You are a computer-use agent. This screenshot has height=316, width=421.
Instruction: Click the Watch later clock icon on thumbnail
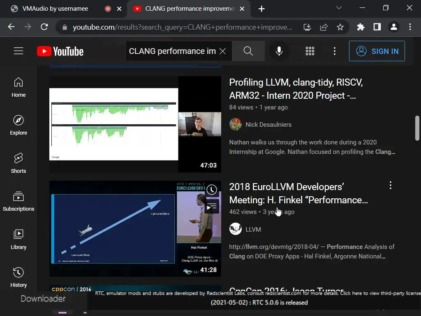tap(212, 190)
